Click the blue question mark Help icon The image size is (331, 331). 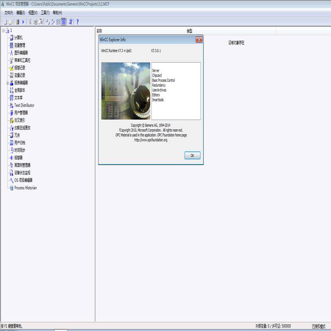coord(77,22)
